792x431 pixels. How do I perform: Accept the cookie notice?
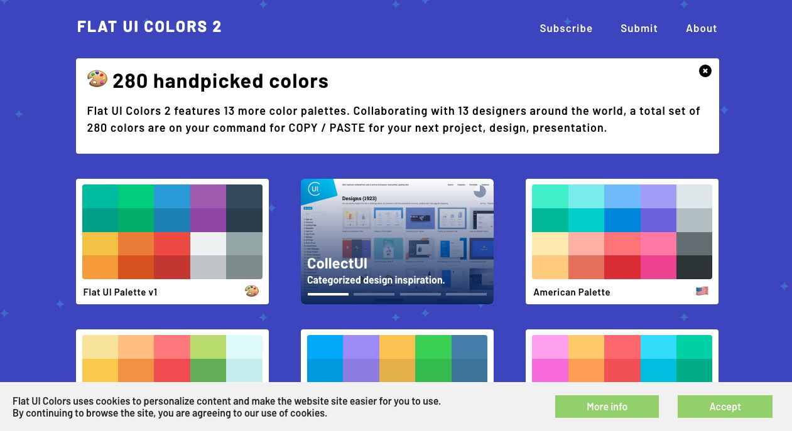pyautogui.click(x=725, y=407)
